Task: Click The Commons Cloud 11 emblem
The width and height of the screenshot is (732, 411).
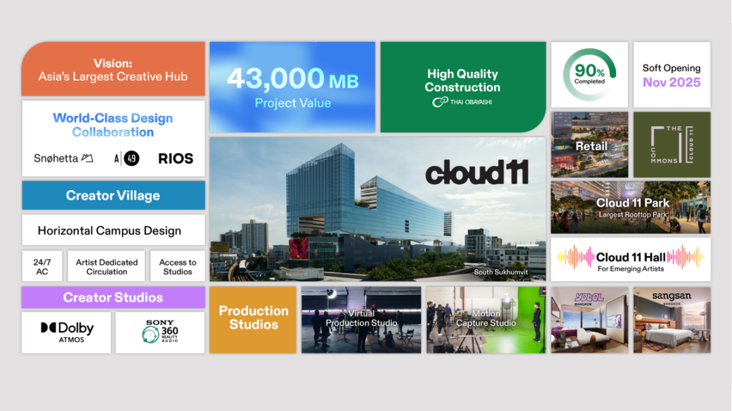Action: [x=672, y=144]
